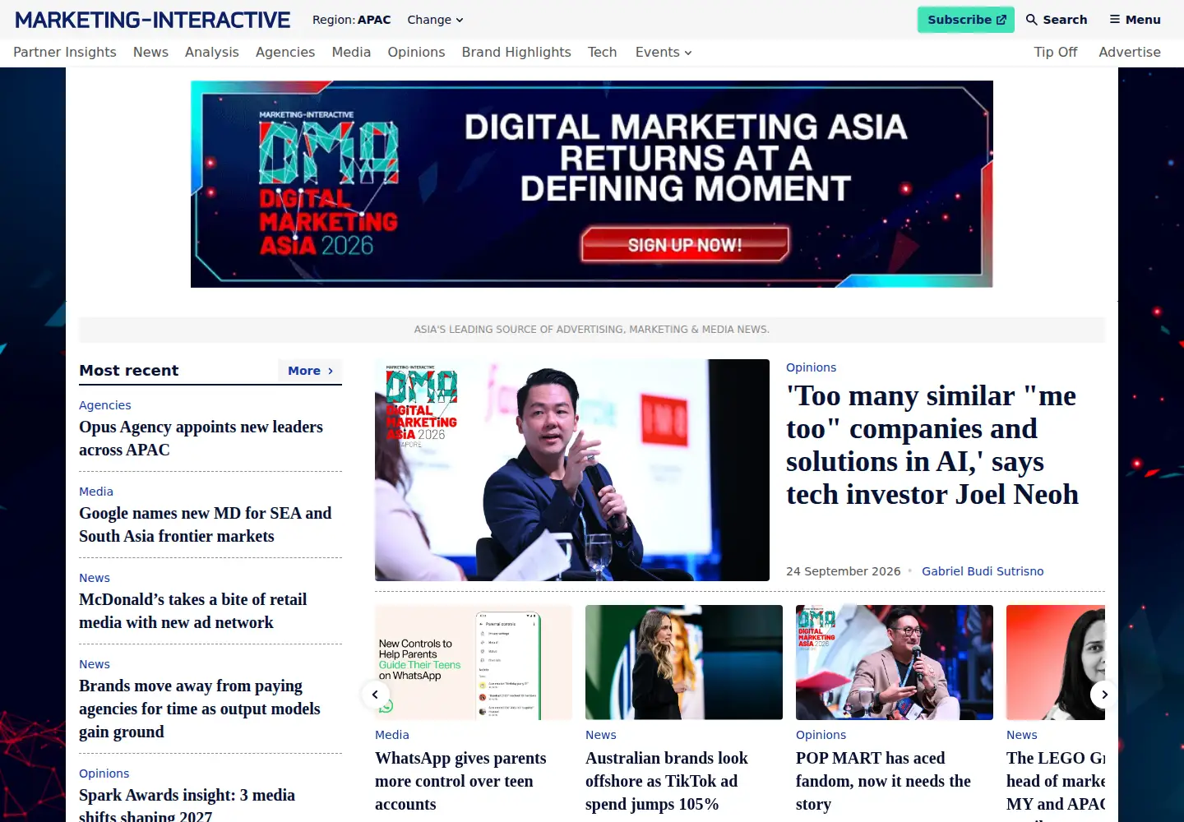The height and width of the screenshot is (822, 1184).
Task: Open Australian brands look offshore headline
Action: pyautogui.click(x=667, y=781)
